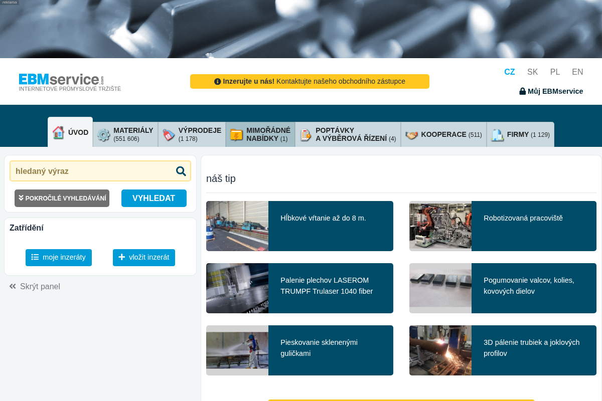The width and height of the screenshot is (602, 401).
Task: Click the magnifier icon in search field
Action: point(181,171)
